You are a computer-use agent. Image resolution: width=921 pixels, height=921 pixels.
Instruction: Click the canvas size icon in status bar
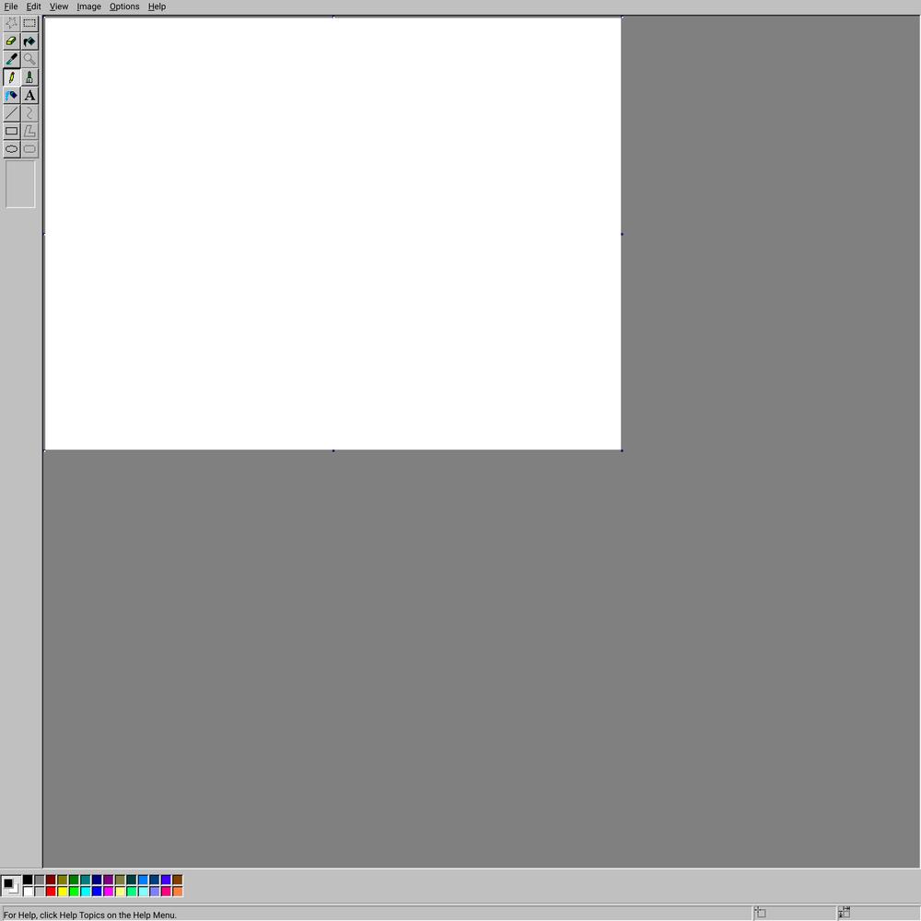pos(844,912)
